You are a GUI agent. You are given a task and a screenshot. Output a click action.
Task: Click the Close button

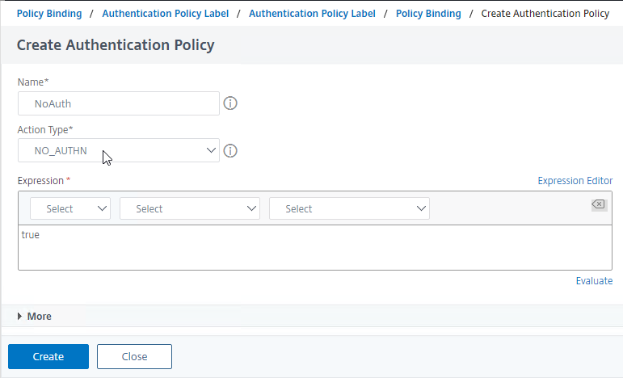[134, 356]
